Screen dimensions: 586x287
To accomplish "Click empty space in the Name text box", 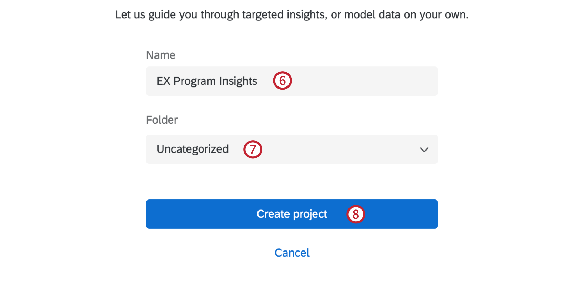I will (362, 81).
